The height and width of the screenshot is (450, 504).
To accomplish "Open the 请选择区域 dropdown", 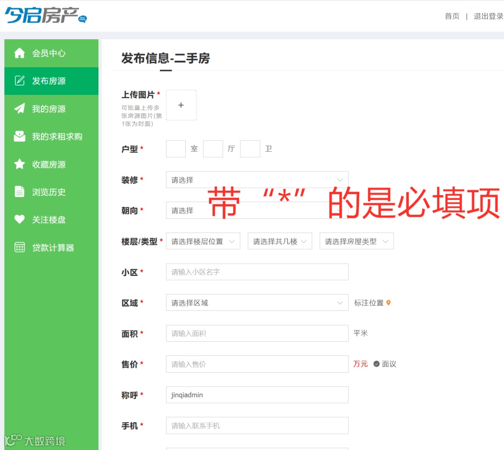I will [257, 303].
